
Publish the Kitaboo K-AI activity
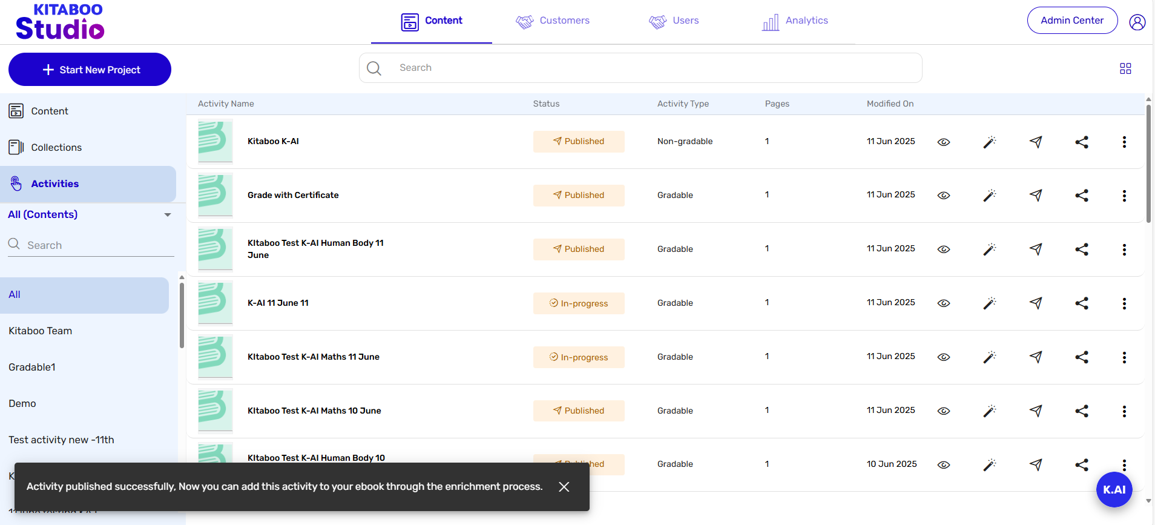pyautogui.click(x=1036, y=142)
